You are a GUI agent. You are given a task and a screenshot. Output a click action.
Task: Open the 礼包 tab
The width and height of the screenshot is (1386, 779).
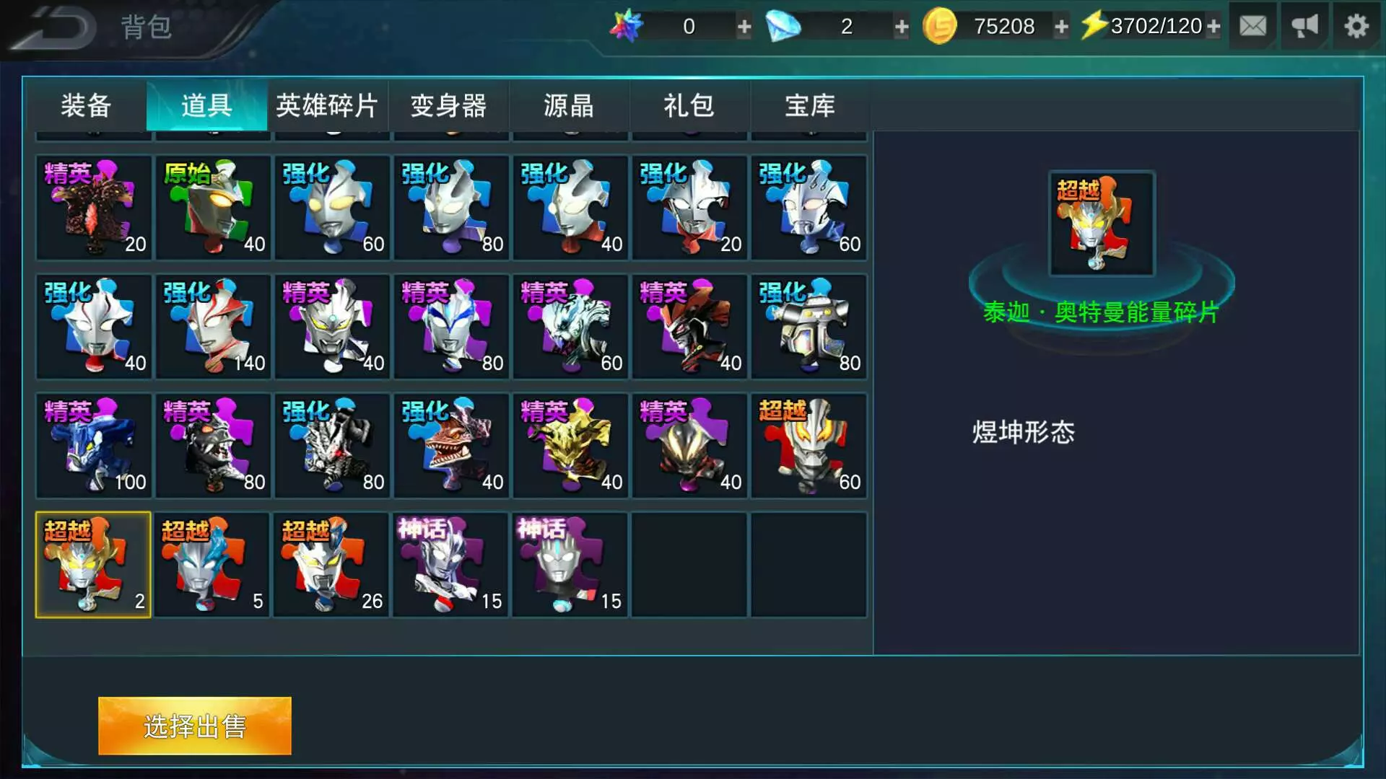pos(689,106)
